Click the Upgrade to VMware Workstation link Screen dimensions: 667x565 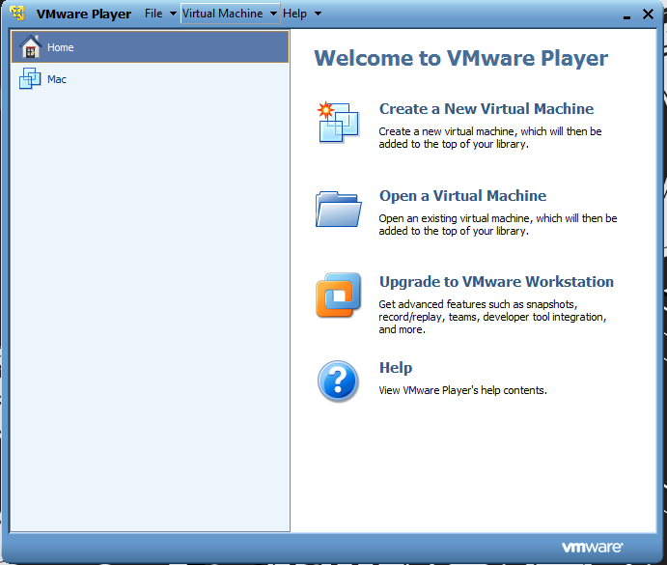click(496, 282)
